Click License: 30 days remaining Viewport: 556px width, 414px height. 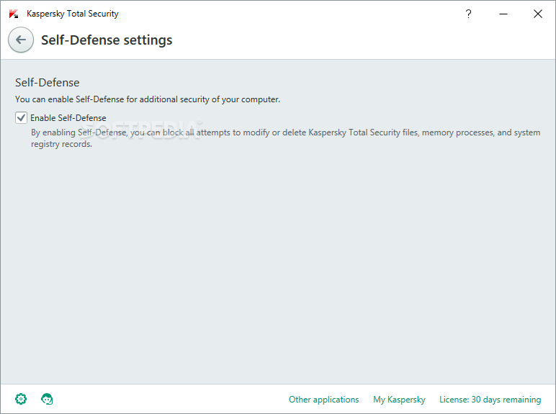(490, 400)
